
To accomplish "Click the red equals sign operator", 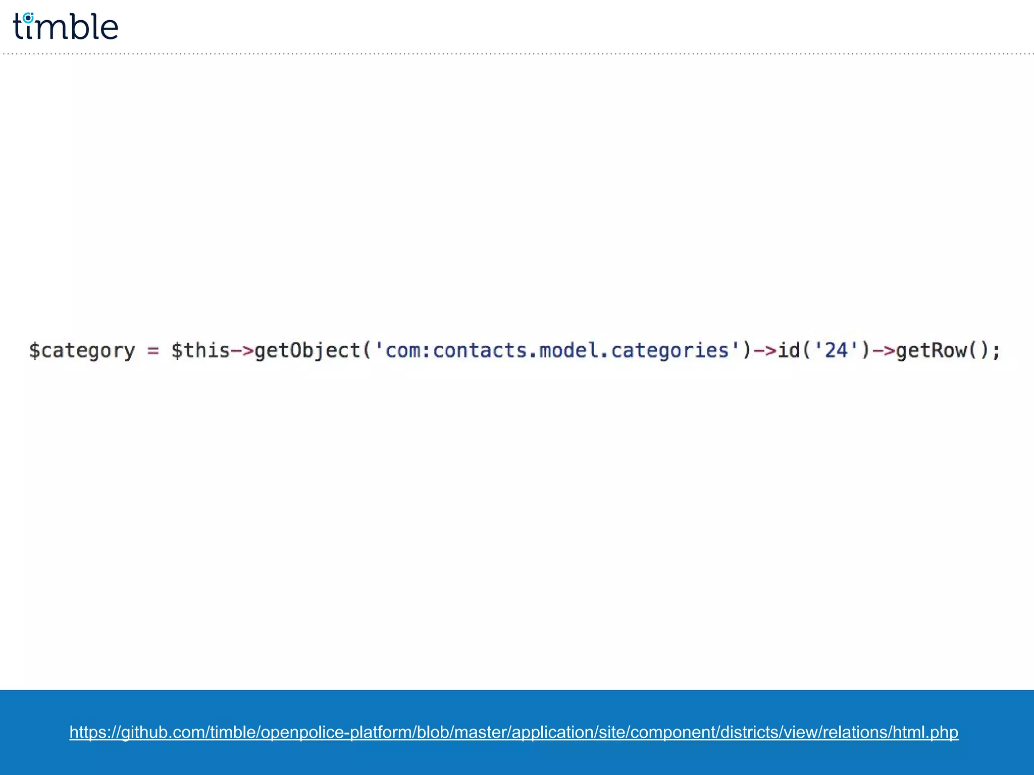I will [153, 351].
